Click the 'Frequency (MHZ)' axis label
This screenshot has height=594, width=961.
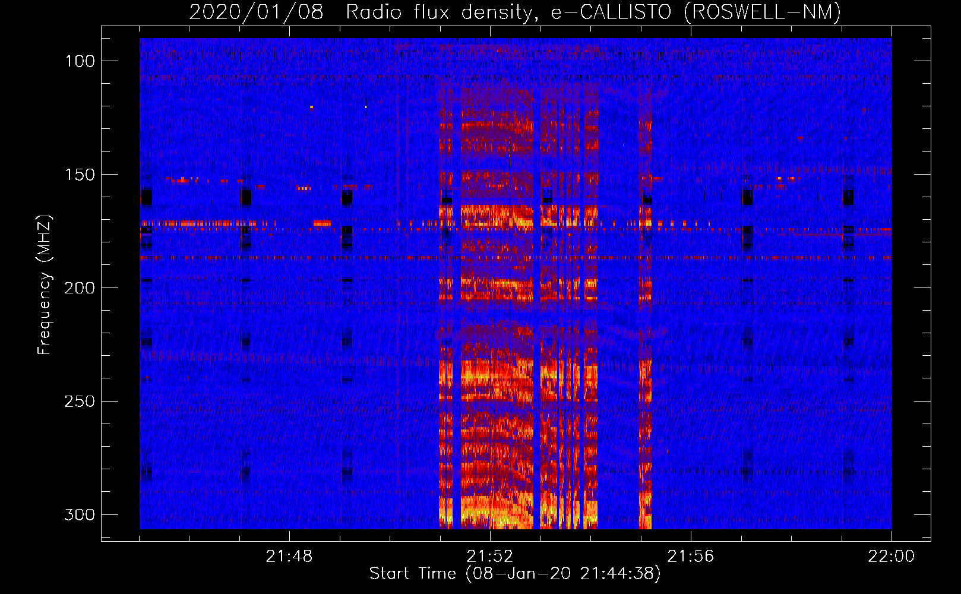click(45, 285)
